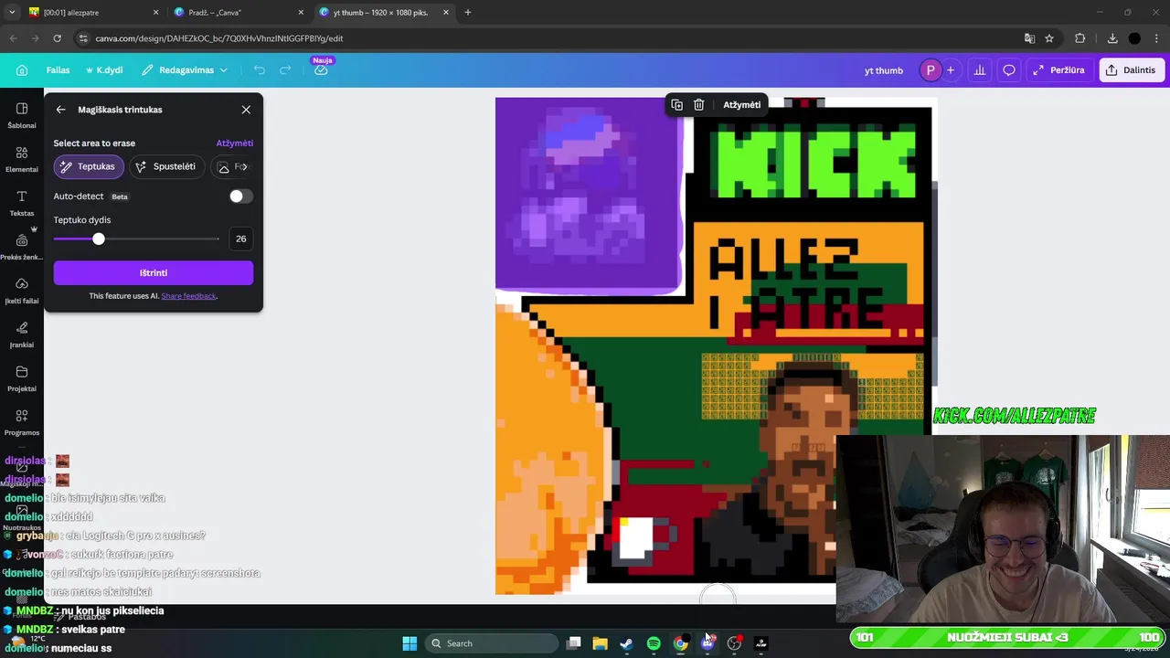Duplicate the selected element
Image resolution: width=1170 pixels, height=658 pixels.
pyautogui.click(x=677, y=105)
